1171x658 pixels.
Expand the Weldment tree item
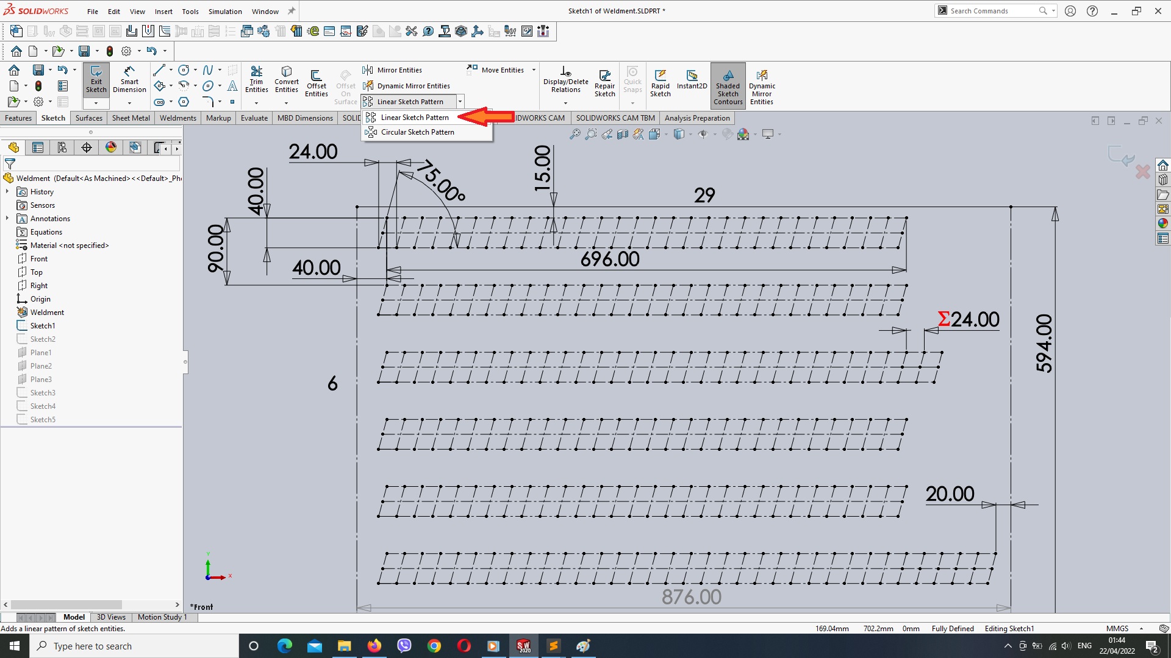tap(7, 312)
